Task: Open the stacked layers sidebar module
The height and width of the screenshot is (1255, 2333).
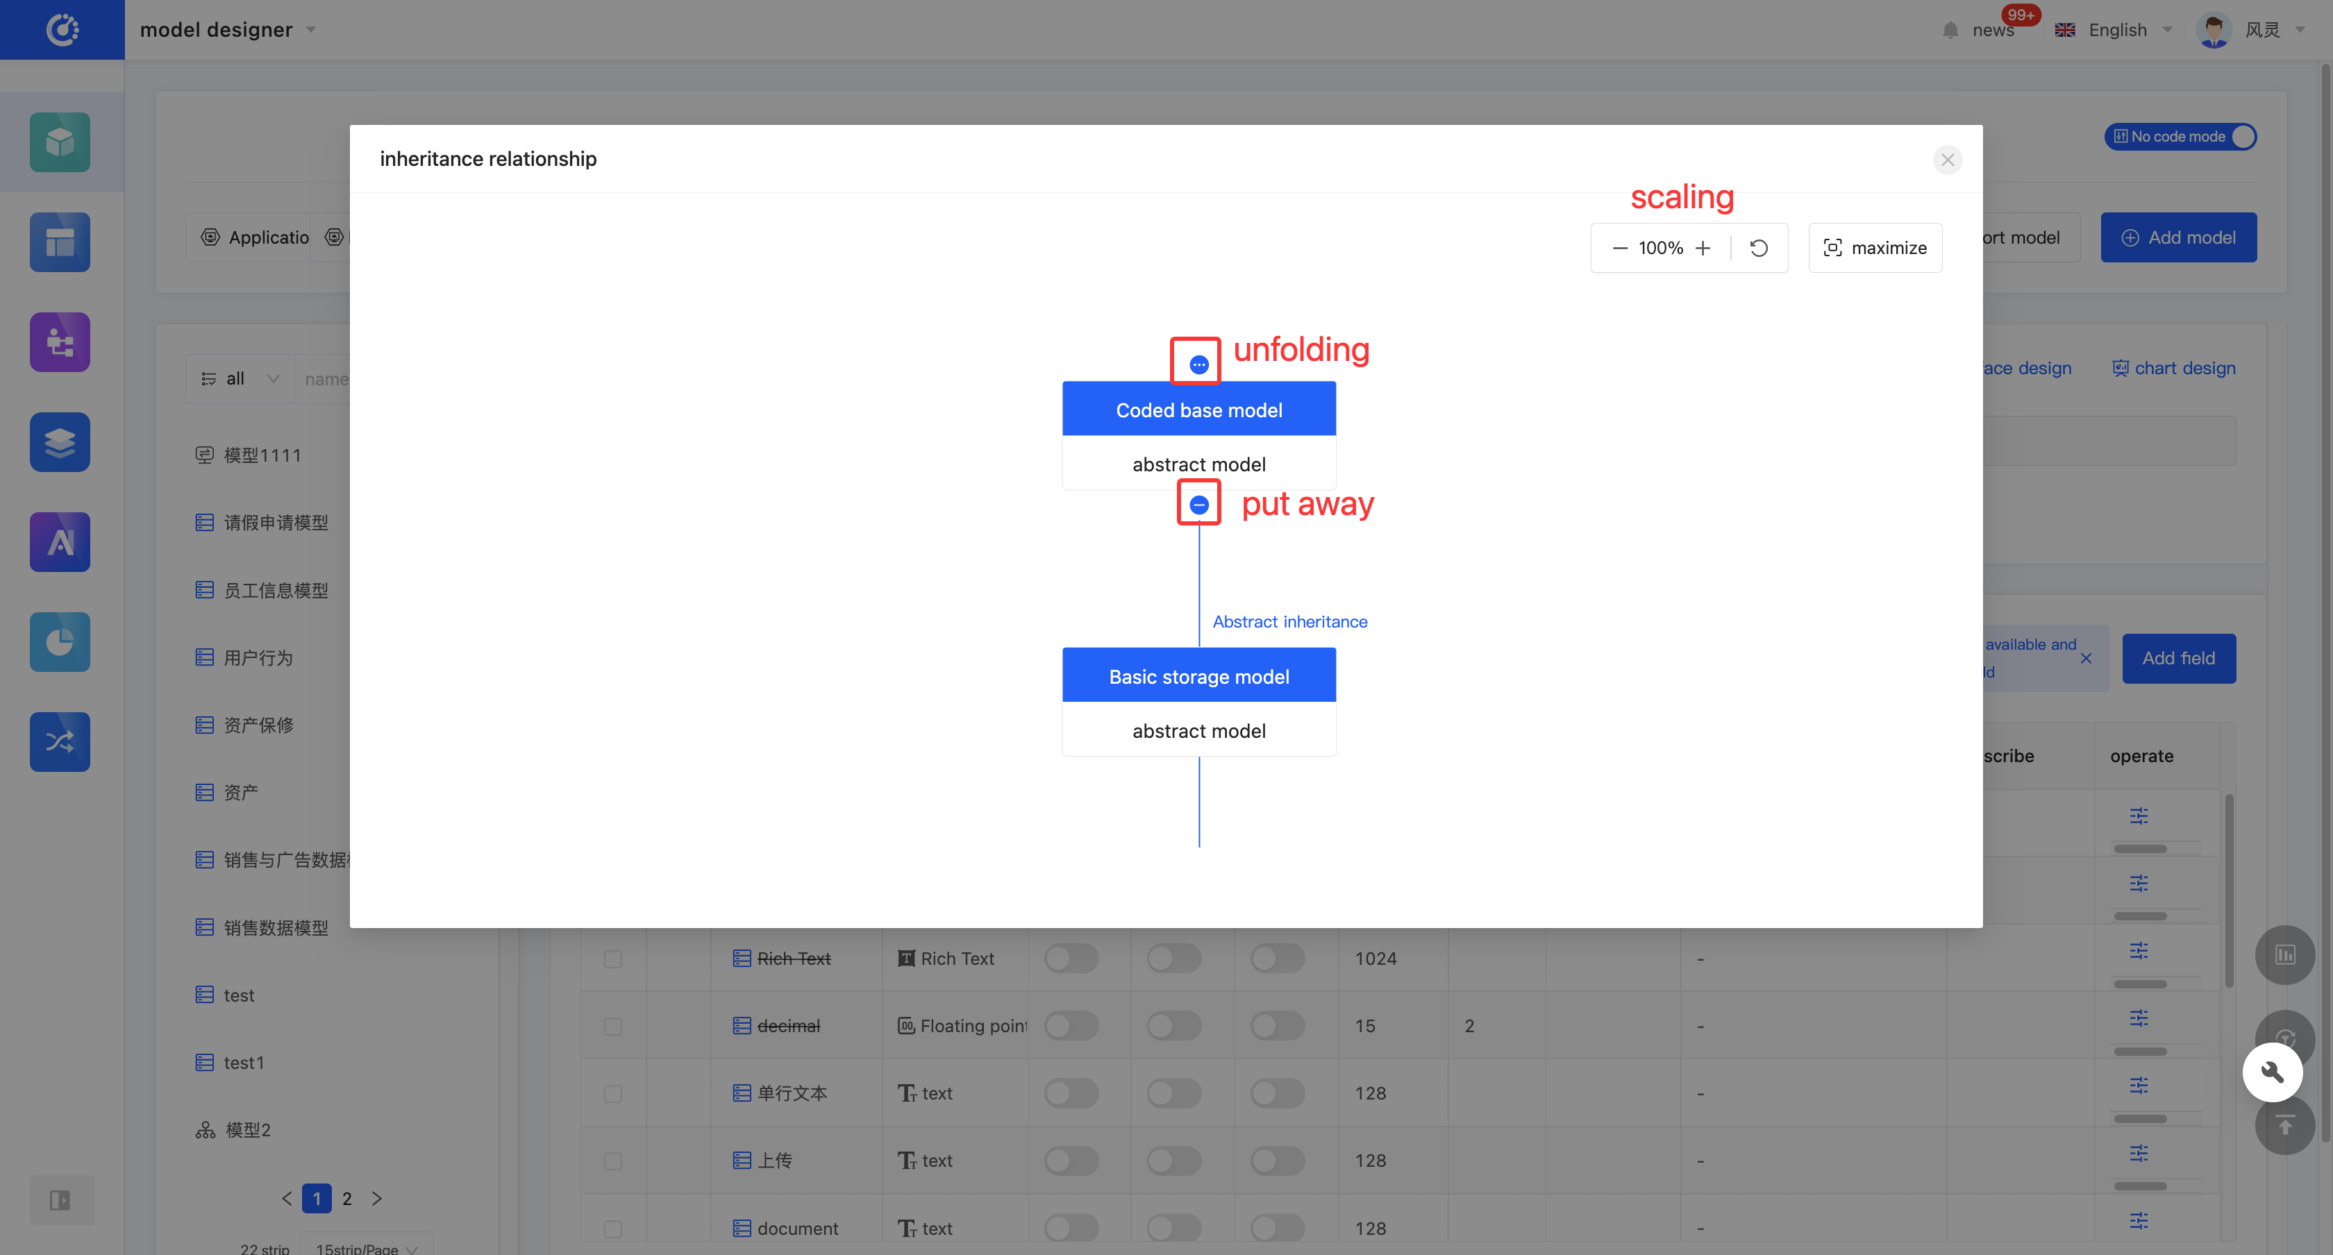Action: [60, 442]
